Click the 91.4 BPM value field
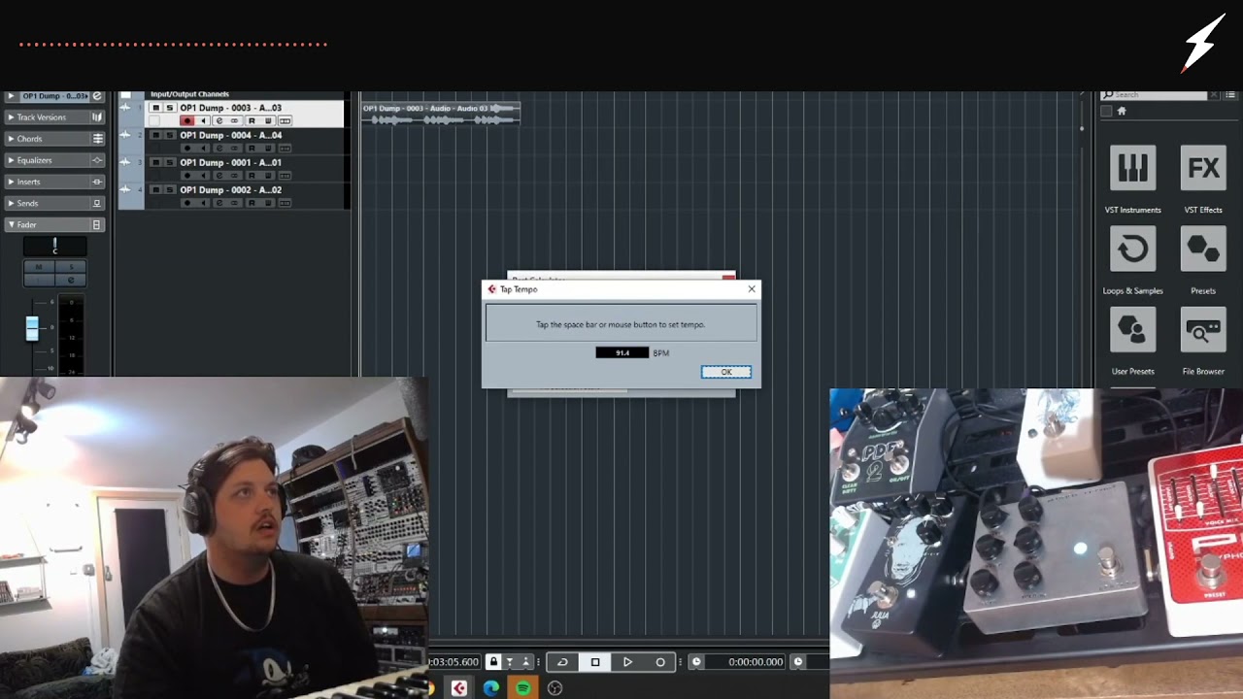 tap(621, 352)
